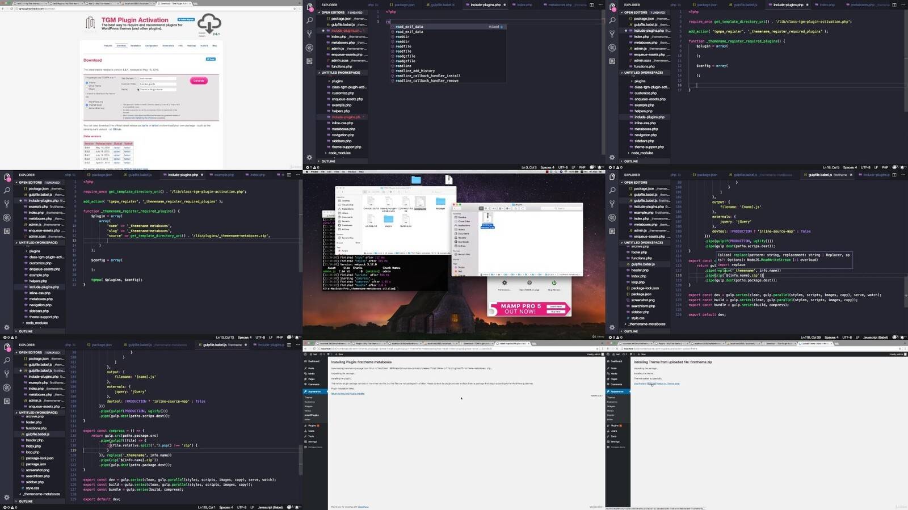Click the large cloud download icon on the TGM page
The image size is (908, 510).
[x=209, y=24]
